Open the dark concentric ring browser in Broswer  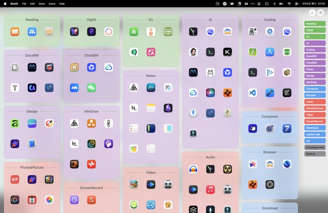(x=270, y=185)
